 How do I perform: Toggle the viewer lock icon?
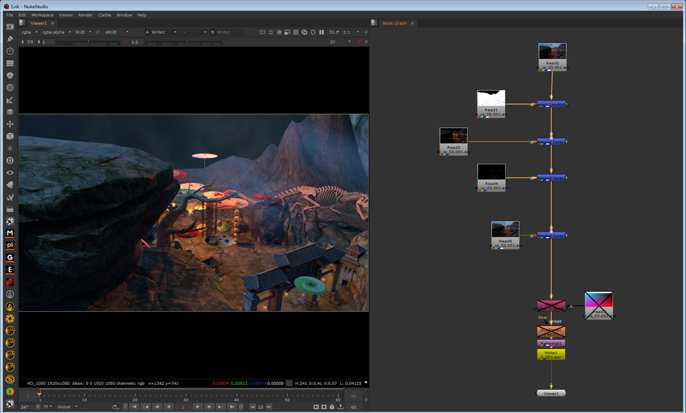click(x=332, y=407)
